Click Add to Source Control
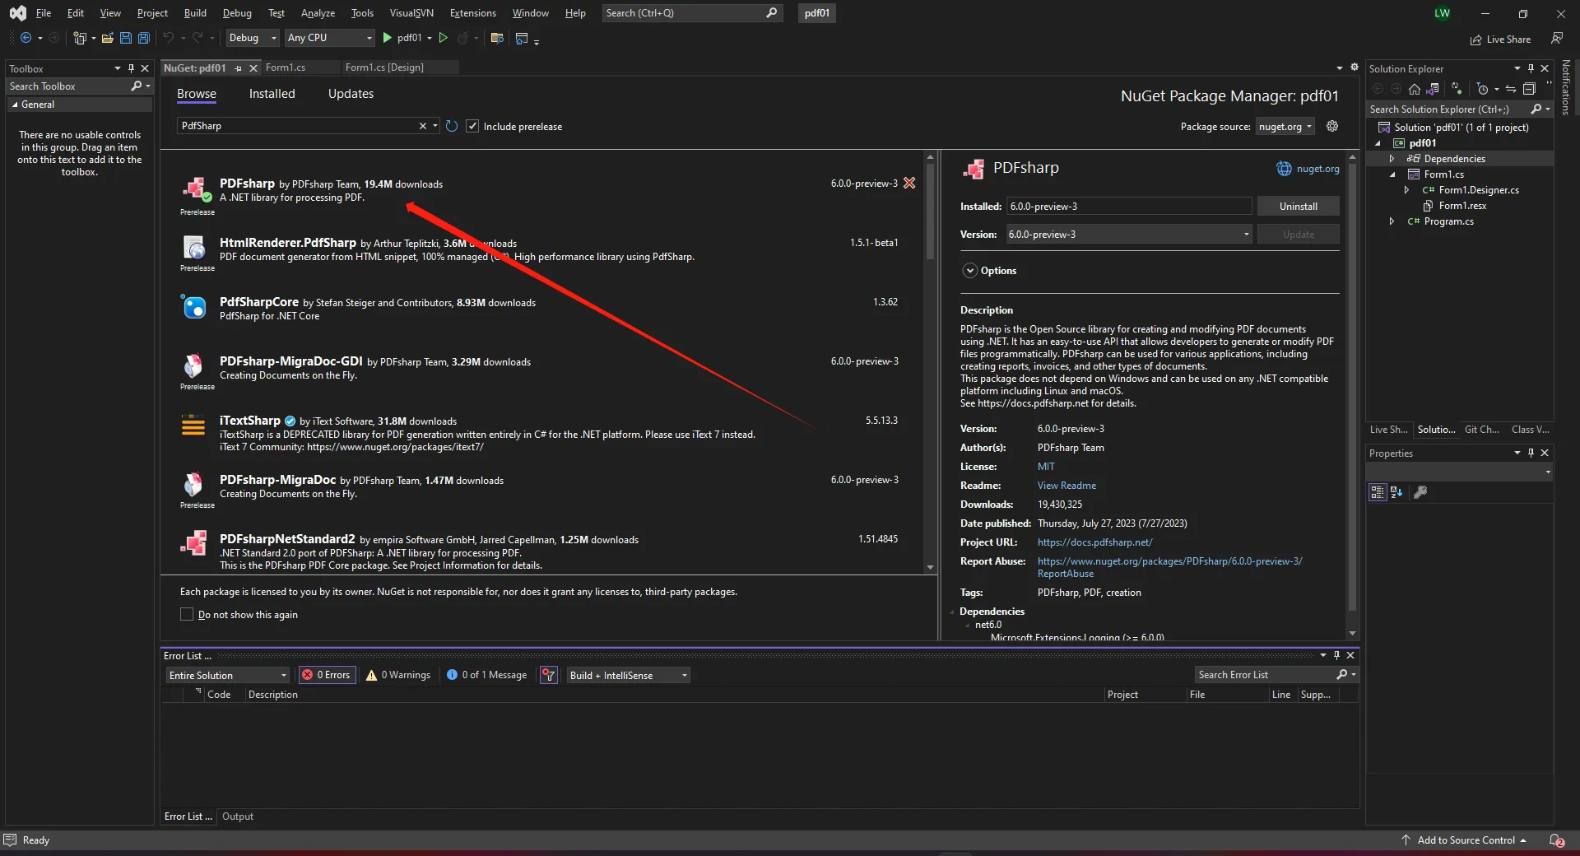1580x856 pixels. (x=1466, y=840)
